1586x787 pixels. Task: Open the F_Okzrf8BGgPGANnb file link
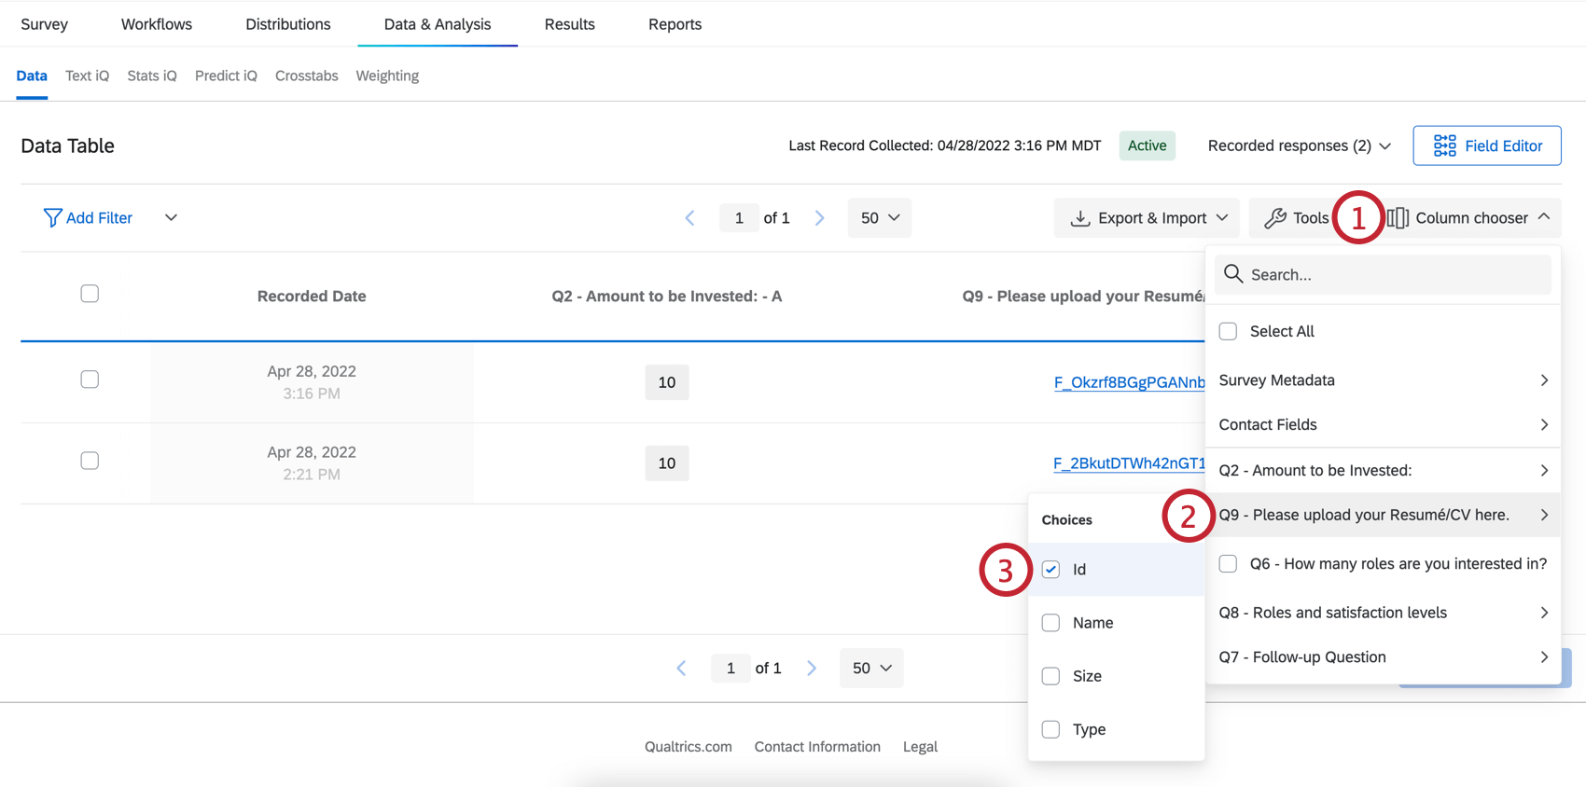[1129, 382]
